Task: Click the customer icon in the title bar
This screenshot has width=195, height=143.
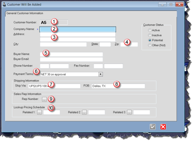Action: tap(4, 4)
